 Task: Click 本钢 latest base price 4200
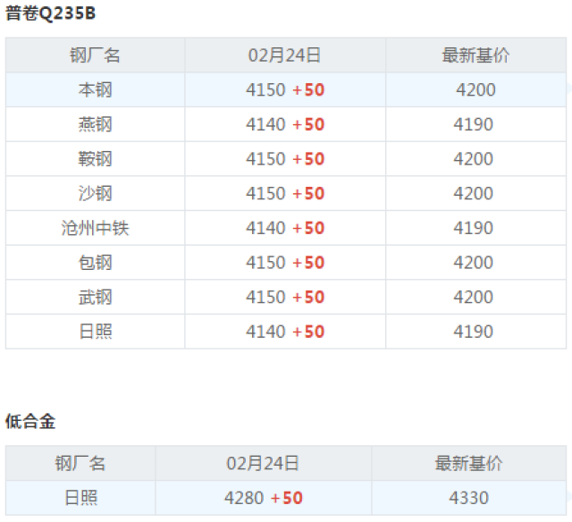475,89
